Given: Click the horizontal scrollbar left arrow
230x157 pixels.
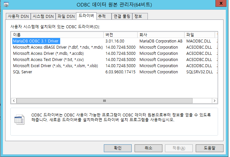Looking at the screenshot, I should coord(14,101).
